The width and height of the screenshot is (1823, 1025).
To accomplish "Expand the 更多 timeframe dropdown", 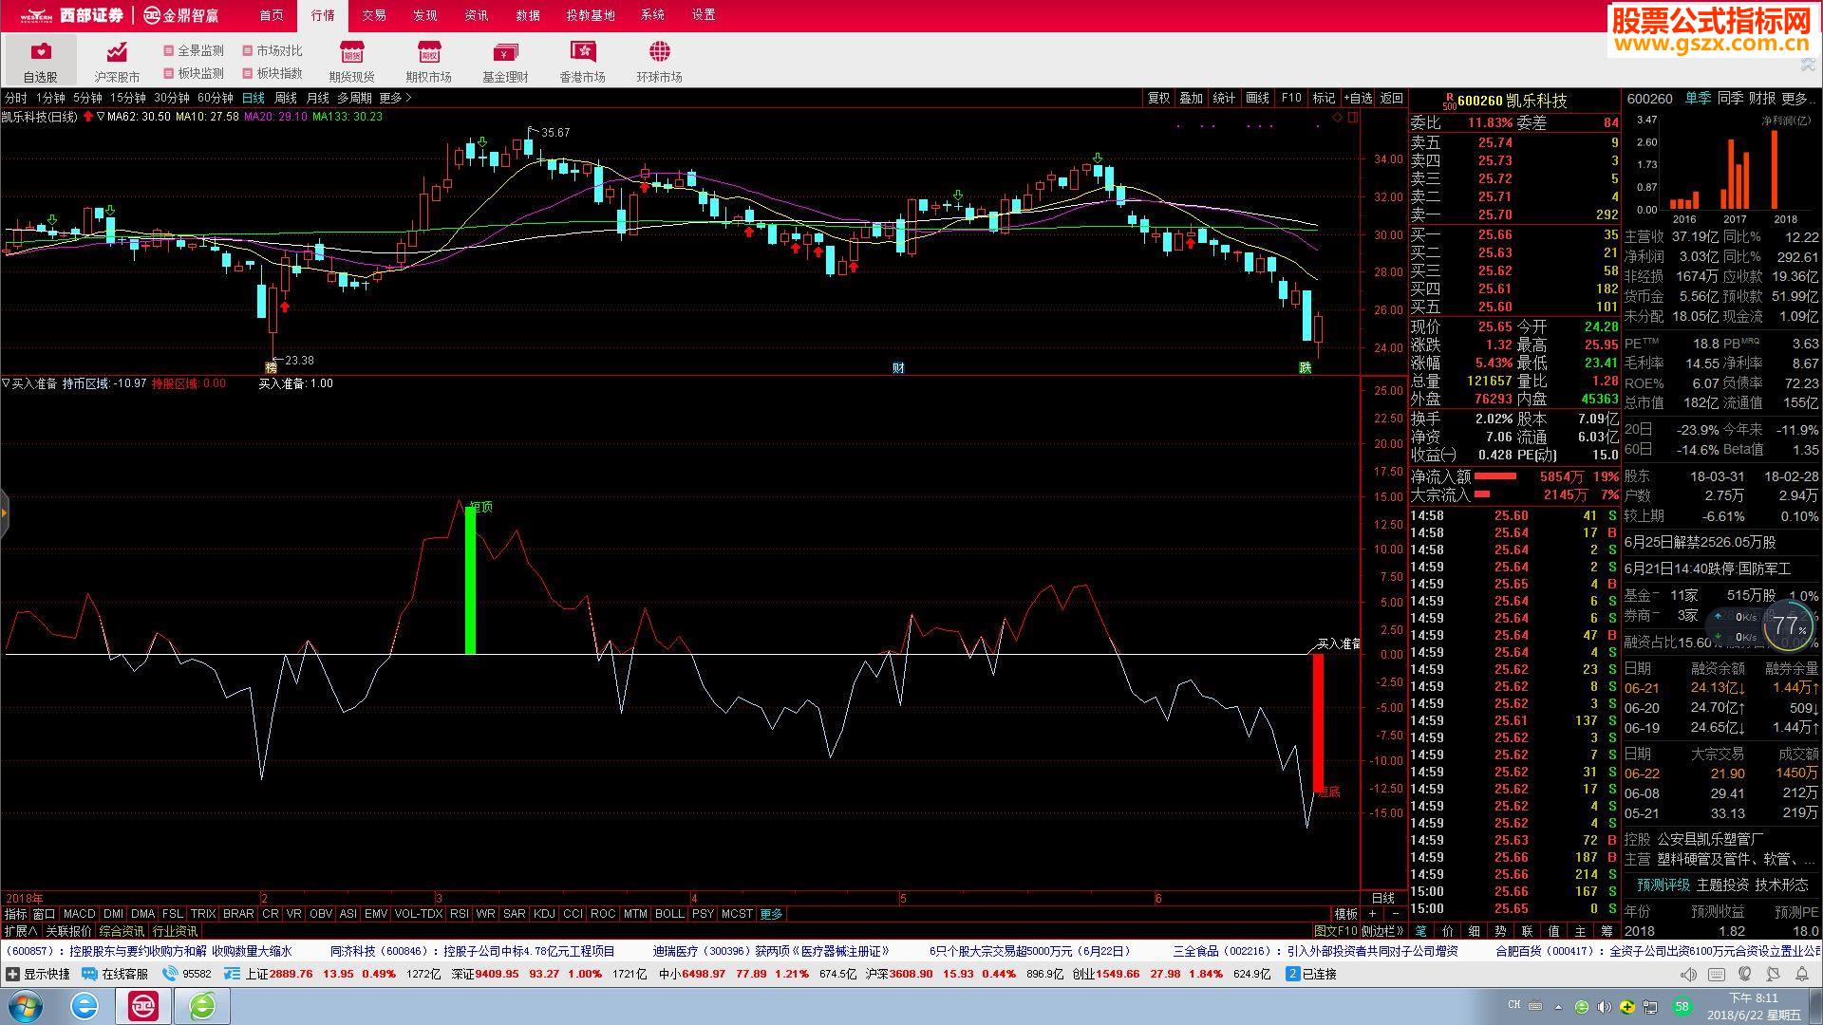I will point(395,98).
